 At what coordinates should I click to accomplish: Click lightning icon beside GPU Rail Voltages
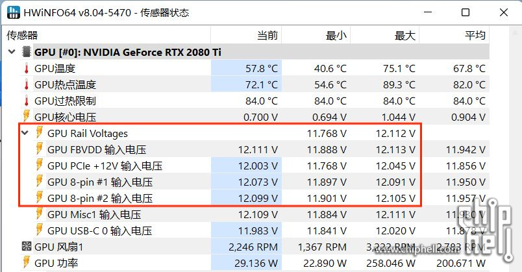[x=40, y=132]
